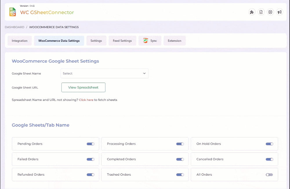Enable the All Orders toggle
This screenshot has width=290, height=189.
[x=269, y=175]
